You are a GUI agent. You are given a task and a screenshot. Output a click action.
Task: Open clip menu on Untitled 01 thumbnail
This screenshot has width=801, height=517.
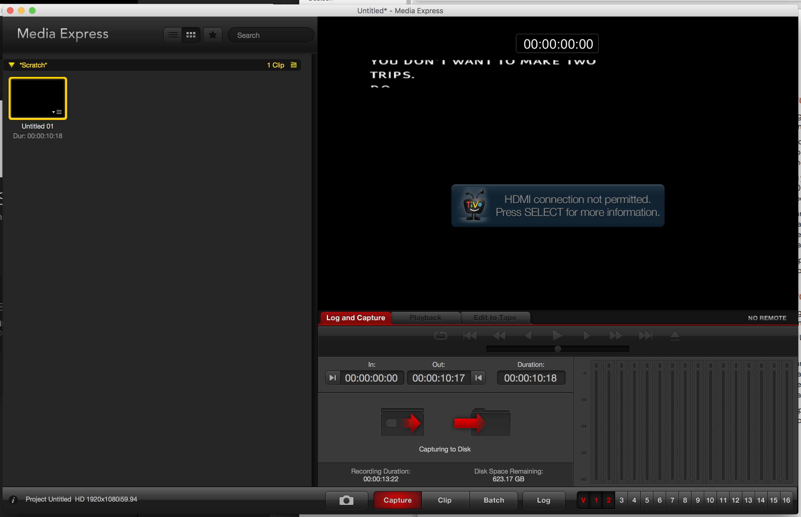click(x=57, y=112)
